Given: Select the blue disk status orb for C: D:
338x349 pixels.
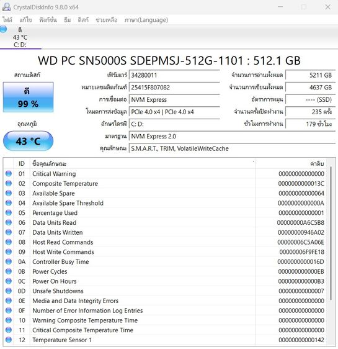Looking at the screenshot, I should point(3,29).
